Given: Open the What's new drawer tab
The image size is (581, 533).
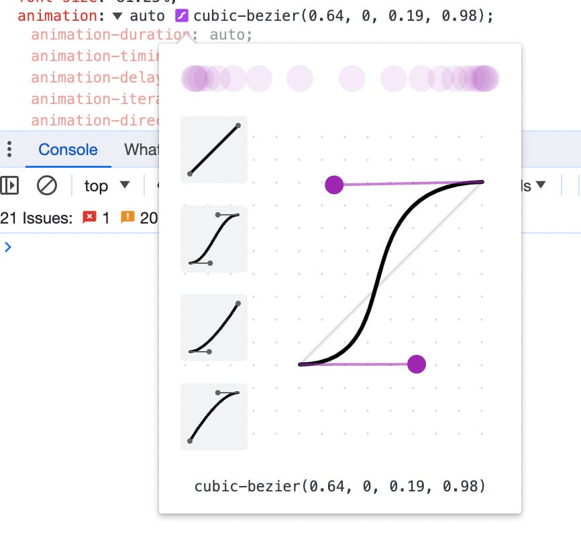Looking at the screenshot, I should pos(141,150).
